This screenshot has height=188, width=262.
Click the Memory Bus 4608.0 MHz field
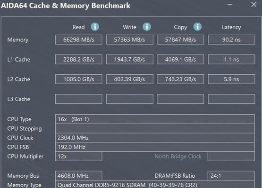click(79, 175)
